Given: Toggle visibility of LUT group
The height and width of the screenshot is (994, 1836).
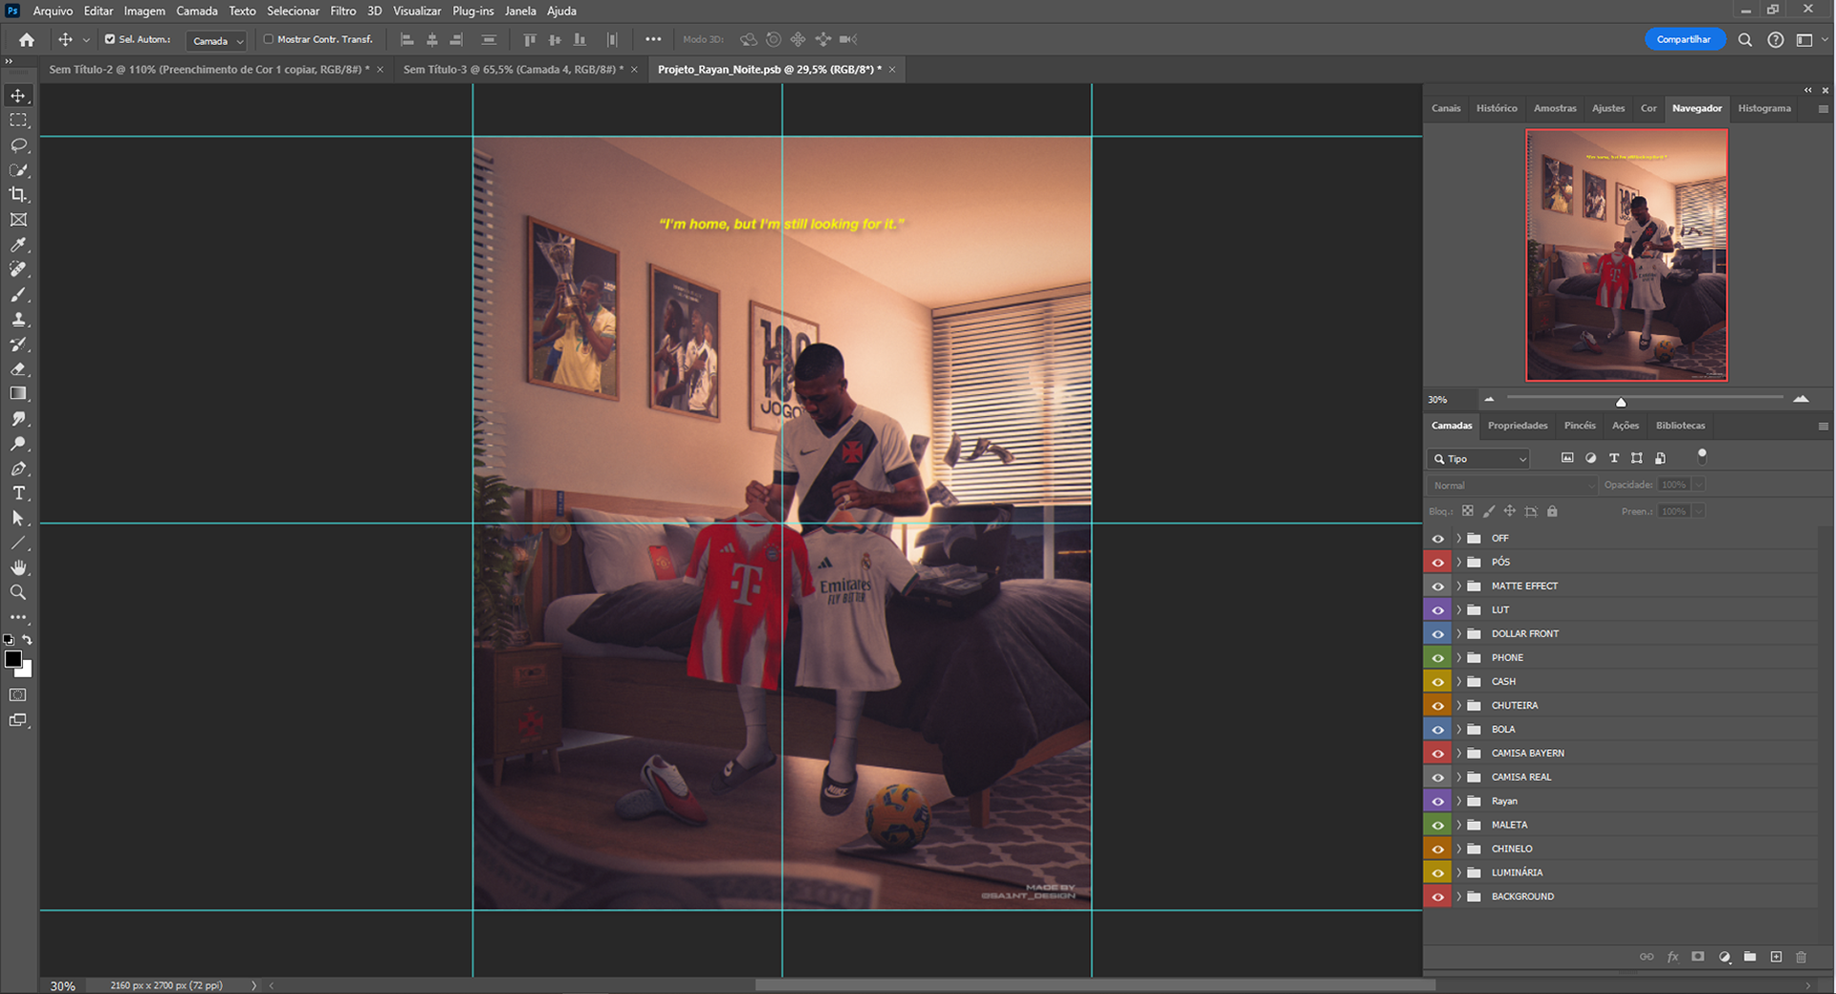Looking at the screenshot, I should pyautogui.click(x=1437, y=609).
